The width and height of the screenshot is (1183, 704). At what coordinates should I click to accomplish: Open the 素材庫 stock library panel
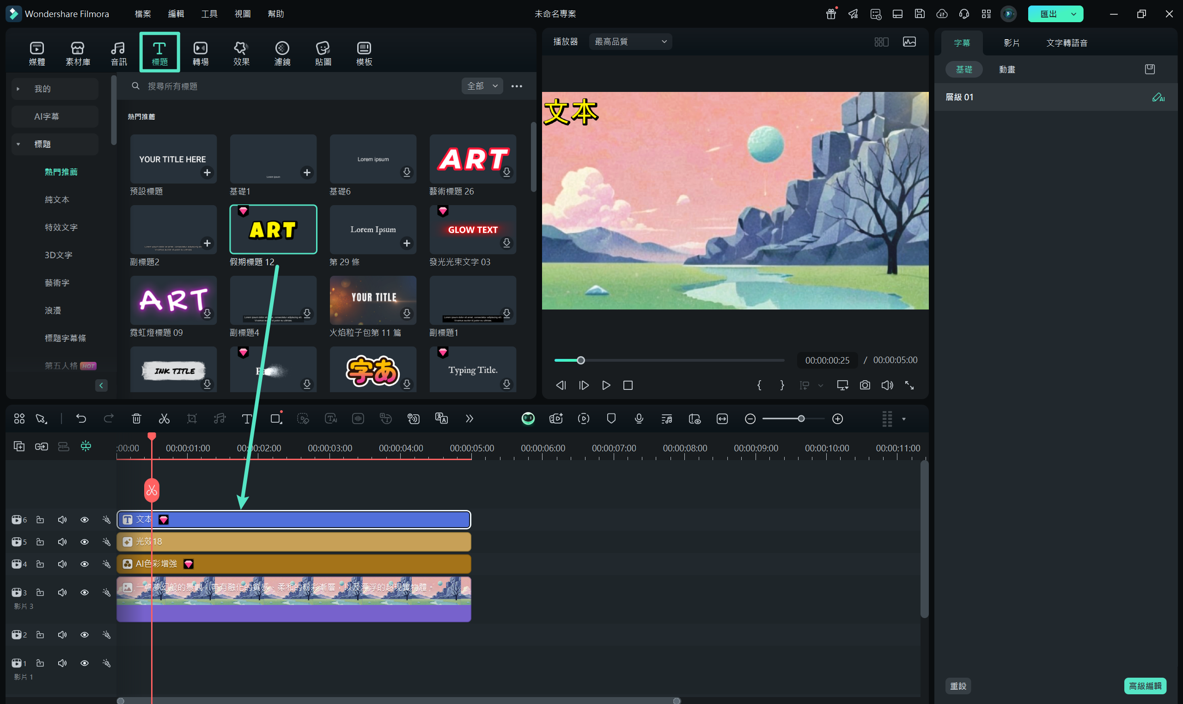pos(78,53)
